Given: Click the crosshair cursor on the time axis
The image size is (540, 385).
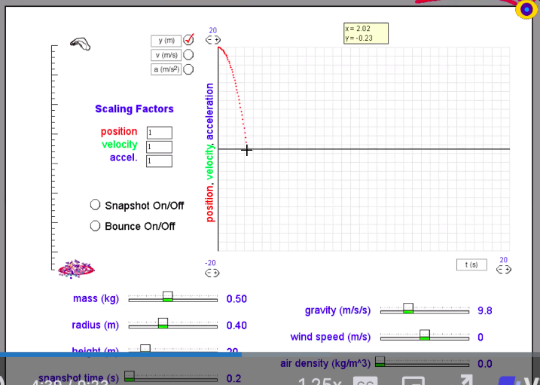Looking at the screenshot, I should [246, 150].
